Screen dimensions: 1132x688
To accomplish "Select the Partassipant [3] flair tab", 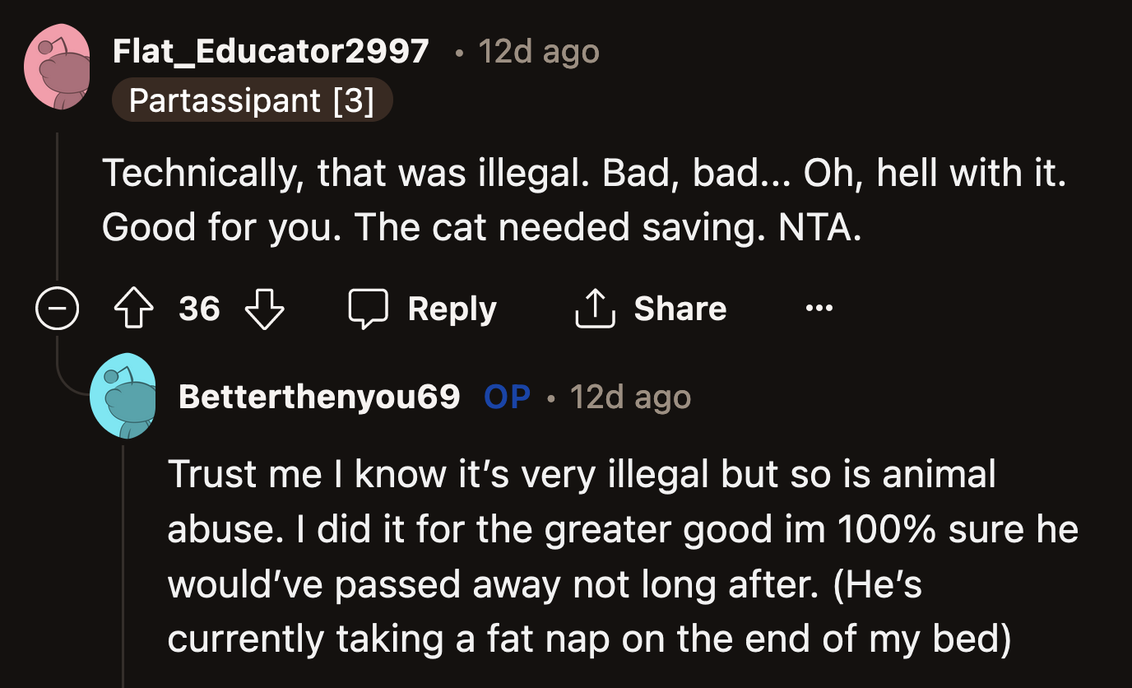I will pos(252,100).
